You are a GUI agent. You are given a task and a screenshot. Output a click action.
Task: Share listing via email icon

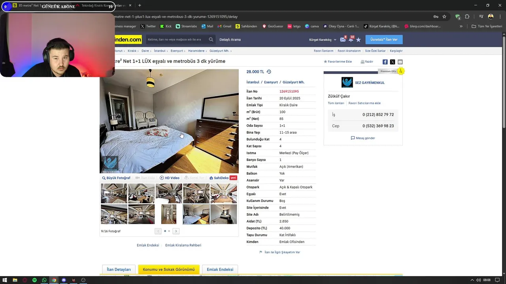400,62
